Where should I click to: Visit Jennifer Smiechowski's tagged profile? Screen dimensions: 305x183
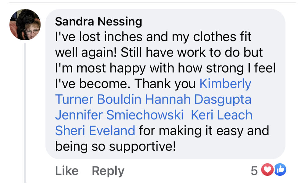(119, 115)
